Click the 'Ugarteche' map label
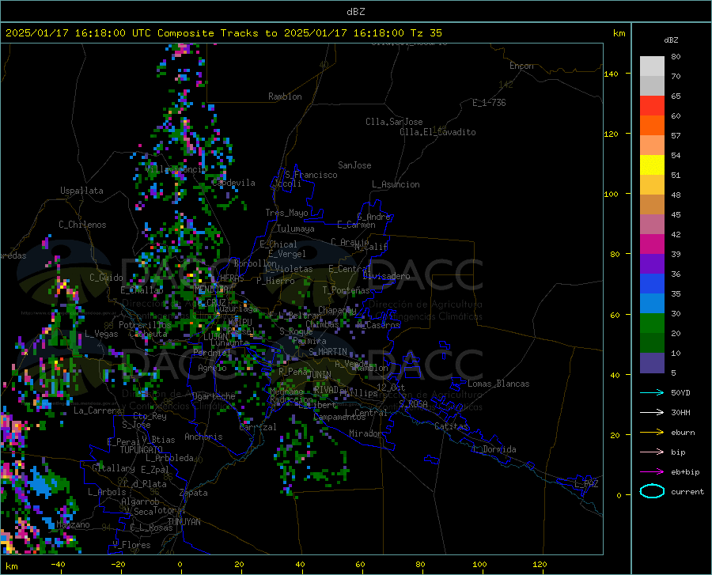 (x=214, y=396)
